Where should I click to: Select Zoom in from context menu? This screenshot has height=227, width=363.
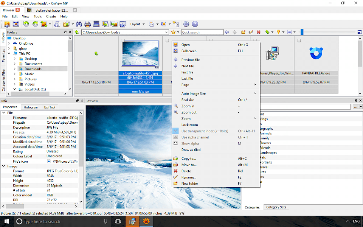216,106
